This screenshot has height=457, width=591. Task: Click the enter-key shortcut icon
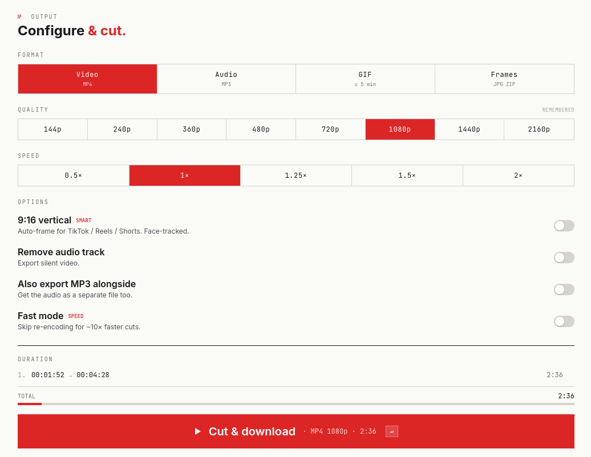[391, 431]
